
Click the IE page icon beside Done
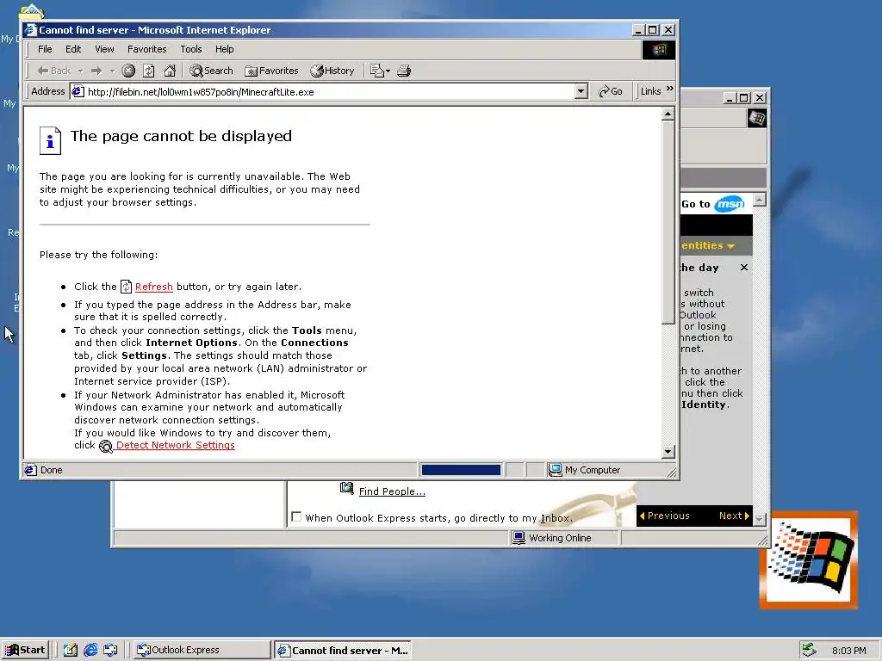tap(30, 470)
